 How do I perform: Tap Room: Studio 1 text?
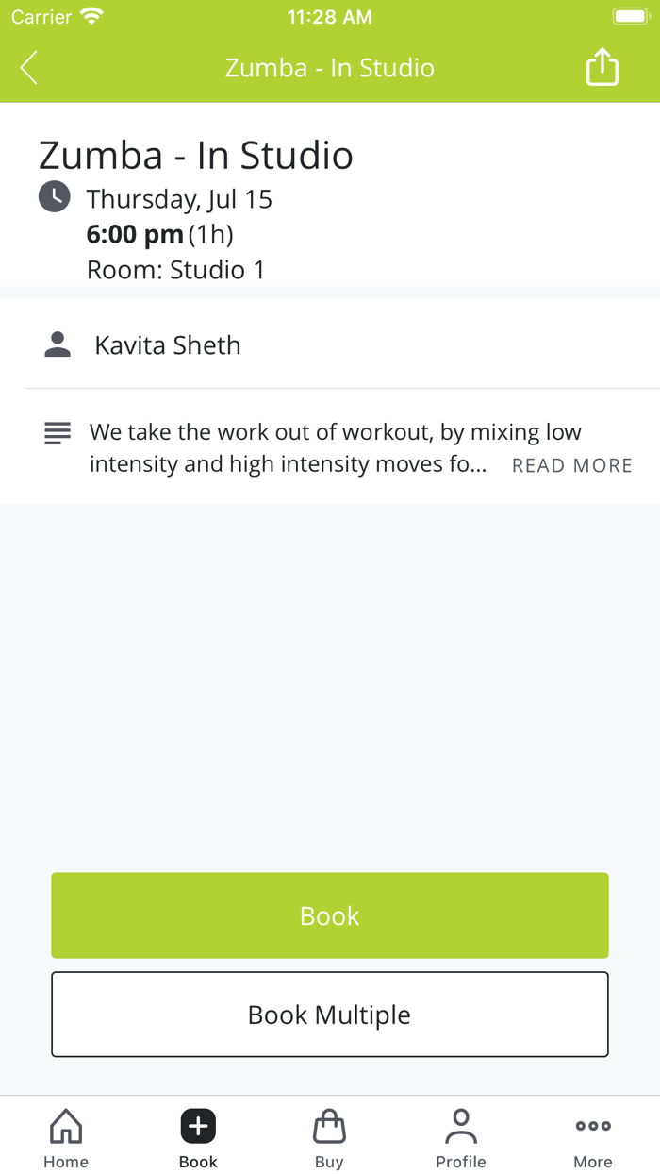pyautogui.click(x=175, y=270)
